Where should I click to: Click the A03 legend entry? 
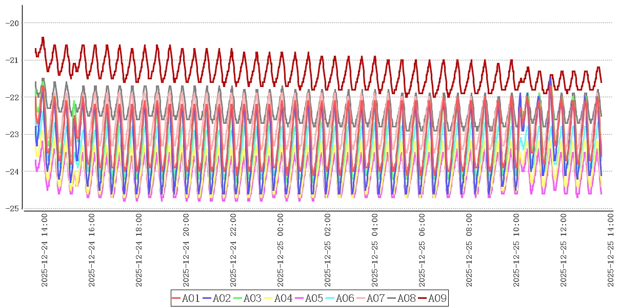(x=252, y=298)
